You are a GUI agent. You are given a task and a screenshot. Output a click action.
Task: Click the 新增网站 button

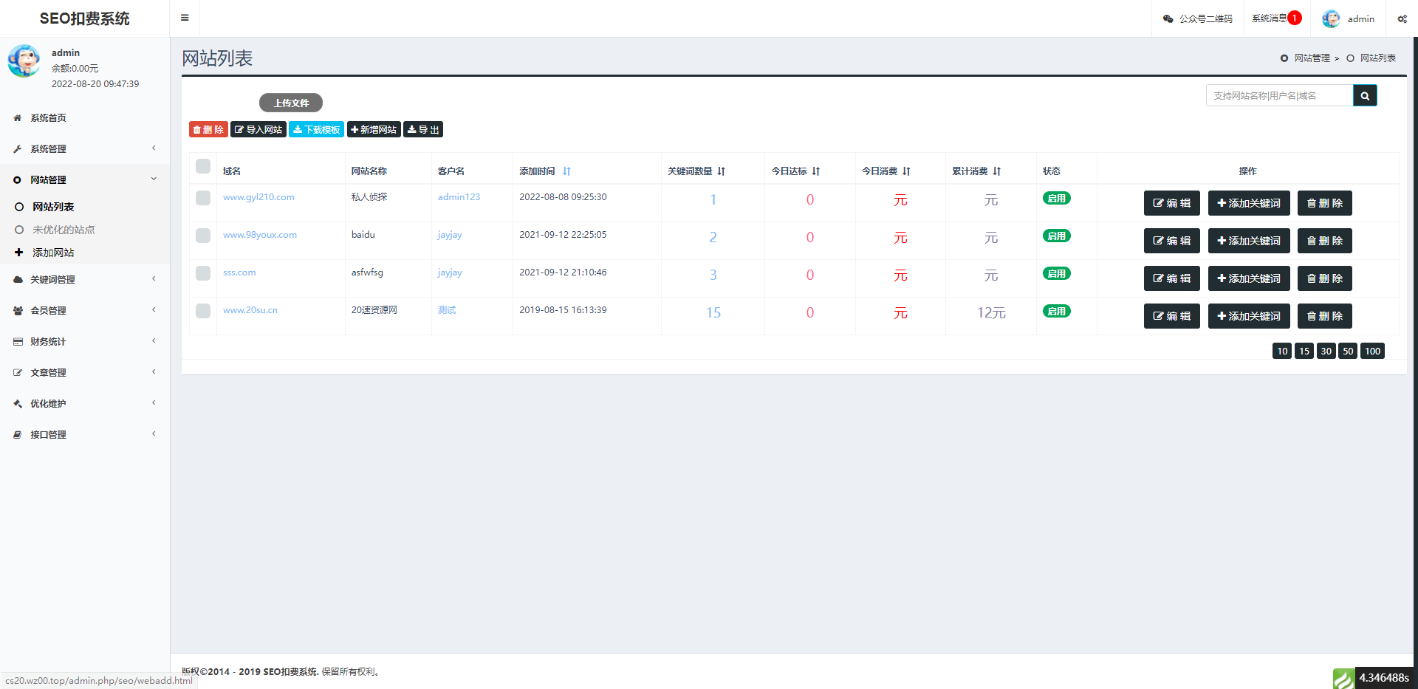tap(374, 129)
